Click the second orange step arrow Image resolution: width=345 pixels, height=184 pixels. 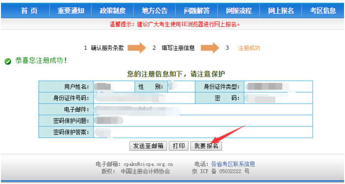click(210, 48)
